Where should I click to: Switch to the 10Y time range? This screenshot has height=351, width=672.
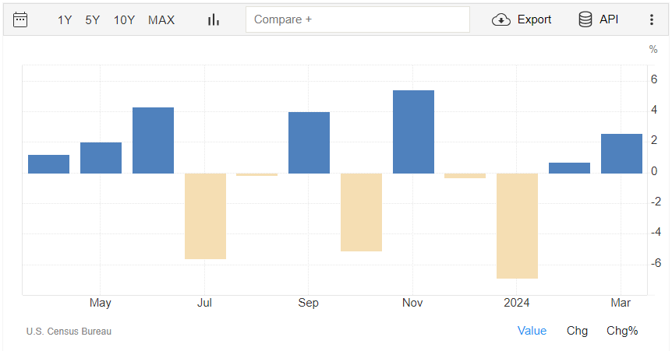124,19
